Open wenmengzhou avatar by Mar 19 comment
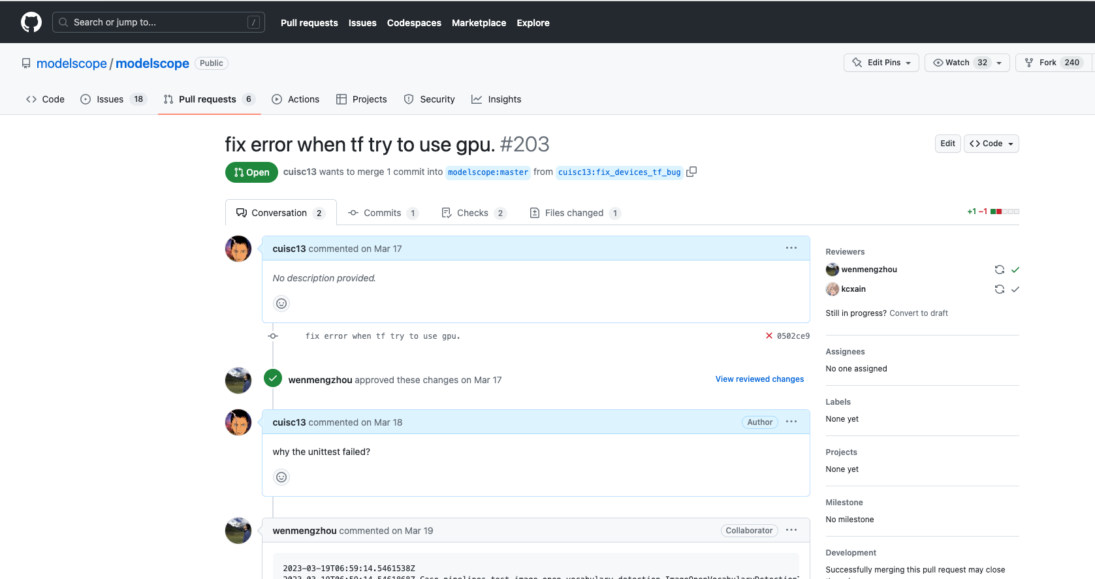Viewport: 1095px width, 579px height. click(238, 531)
